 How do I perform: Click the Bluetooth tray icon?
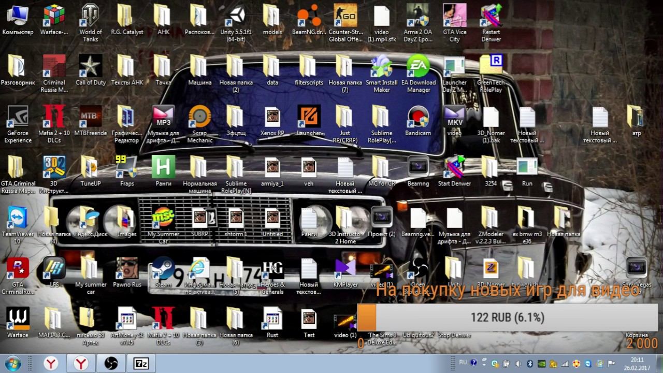pos(530,364)
